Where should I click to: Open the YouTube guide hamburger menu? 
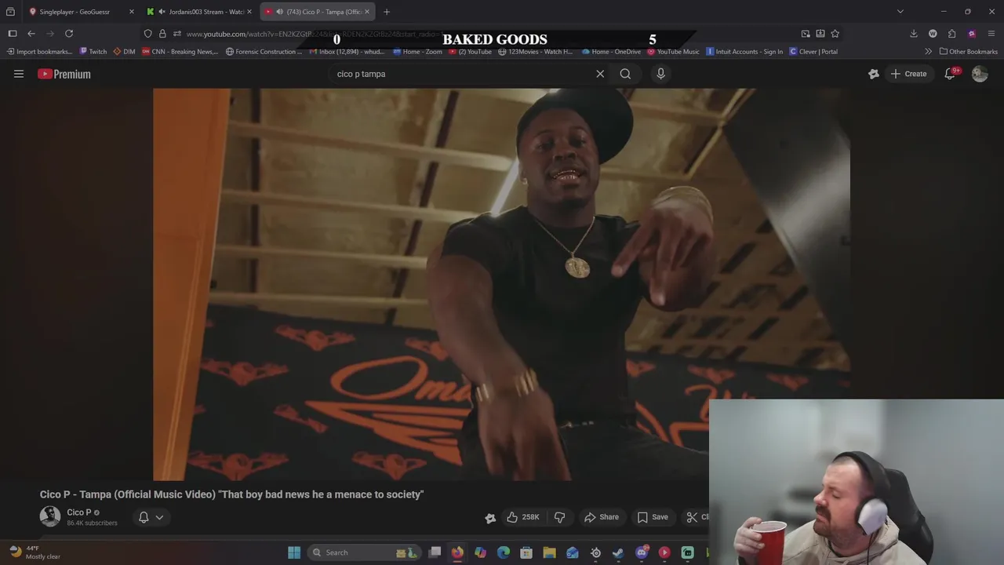click(x=19, y=74)
